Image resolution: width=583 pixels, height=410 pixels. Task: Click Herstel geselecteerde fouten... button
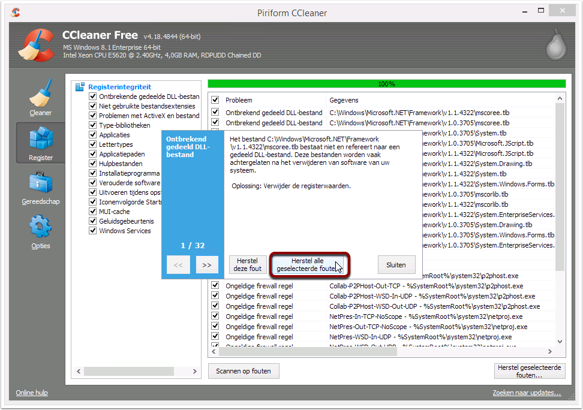[530, 371]
